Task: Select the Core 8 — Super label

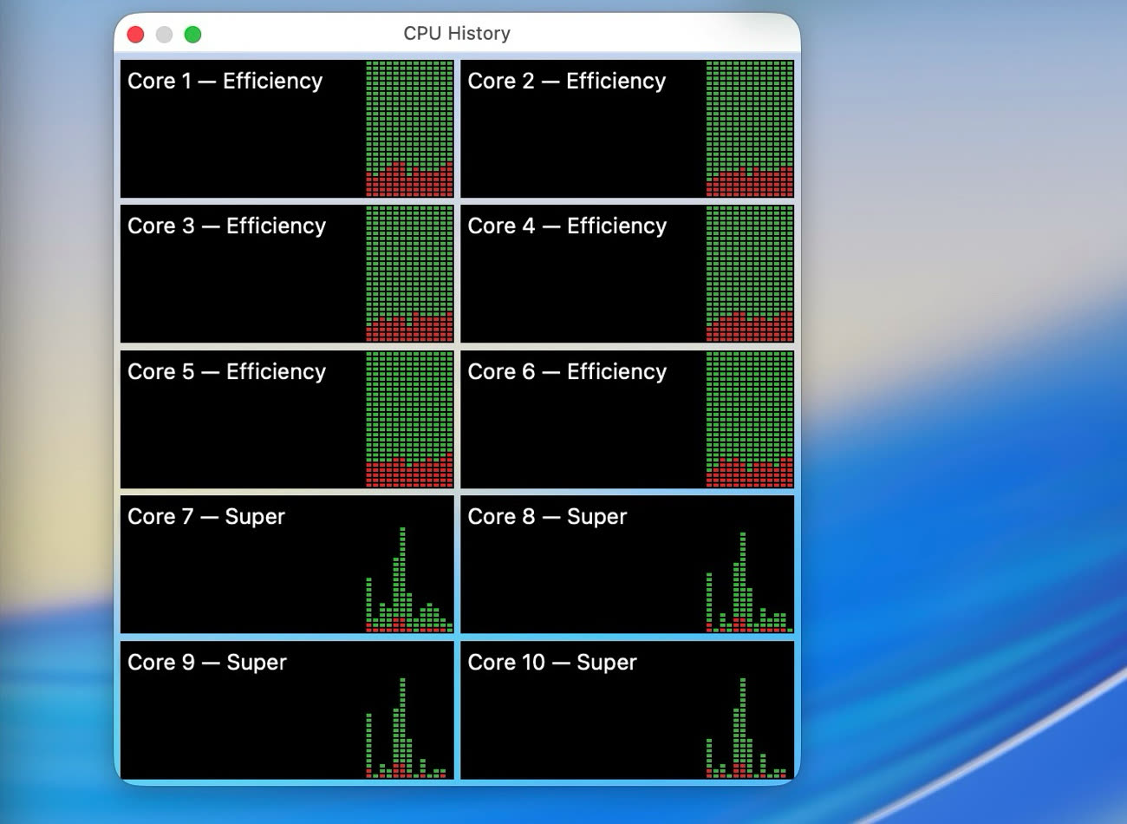Action: (x=546, y=517)
